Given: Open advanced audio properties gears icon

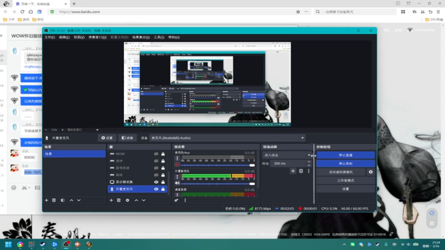Looking at the screenshot, I should (x=176, y=200).
